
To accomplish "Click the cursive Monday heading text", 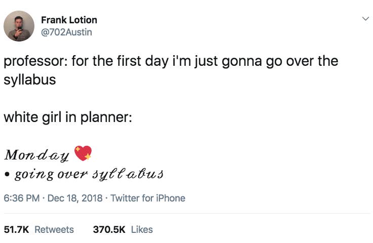I will (36, 154).
